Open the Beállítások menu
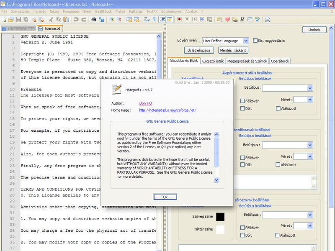This screenshot has width=335, height=251. [x=103, y=12]
